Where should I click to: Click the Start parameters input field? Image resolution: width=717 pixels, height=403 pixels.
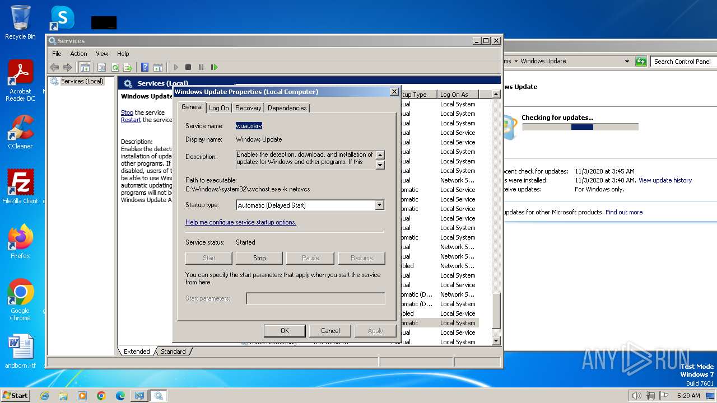[x=316, y=298]
